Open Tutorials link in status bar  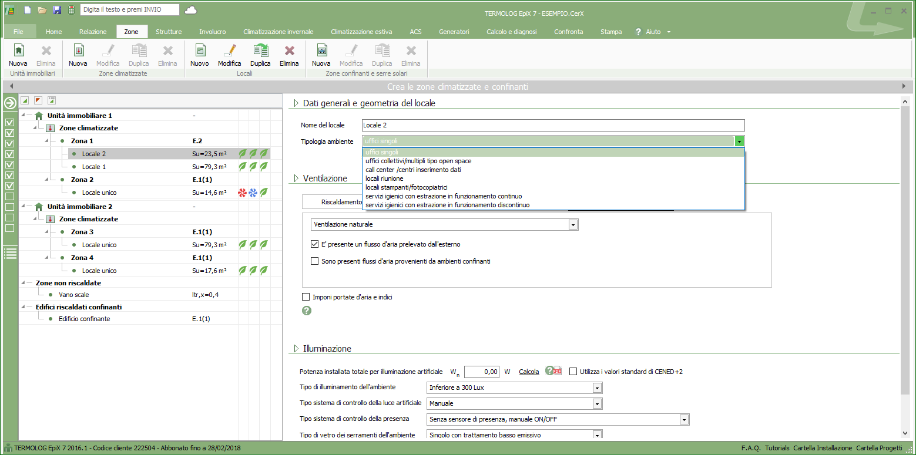click(777, 448)
